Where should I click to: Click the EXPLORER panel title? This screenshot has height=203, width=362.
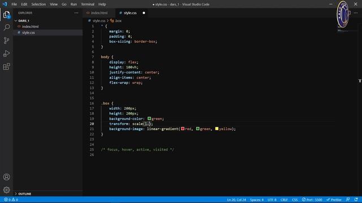pyautogui.click(x=25, y=13)
